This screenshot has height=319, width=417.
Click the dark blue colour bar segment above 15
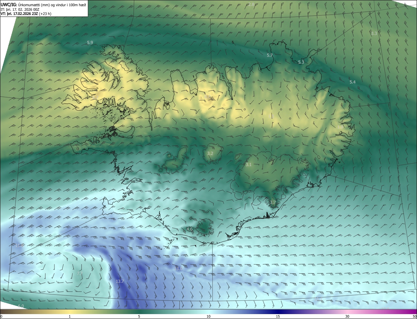click(278, 312)
